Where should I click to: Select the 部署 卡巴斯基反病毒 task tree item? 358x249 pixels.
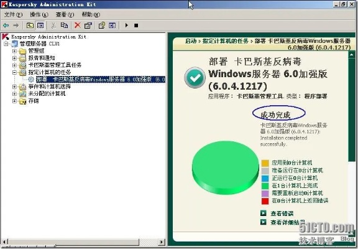tap(101, 79)
